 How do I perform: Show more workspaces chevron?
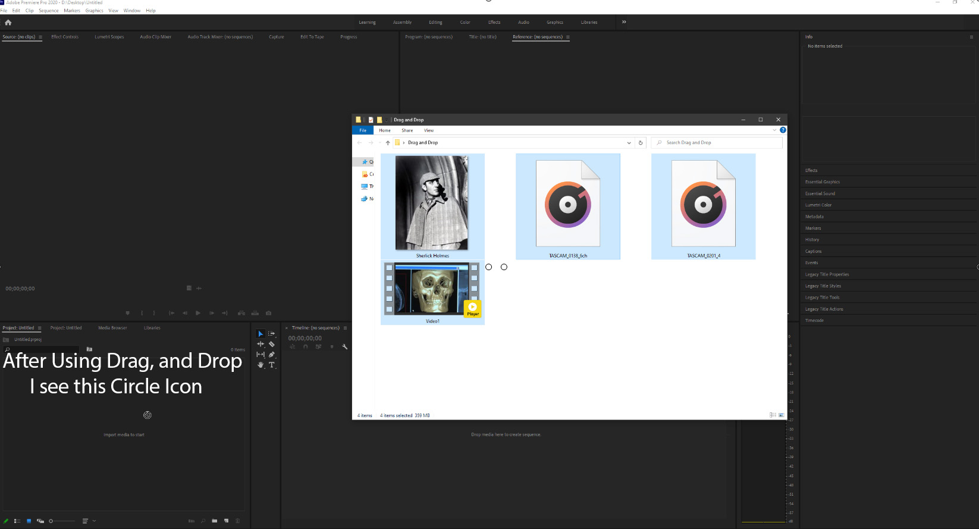coord(624,22)
